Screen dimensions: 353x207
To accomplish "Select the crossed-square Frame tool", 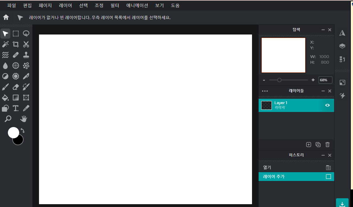I will point(26,98).
